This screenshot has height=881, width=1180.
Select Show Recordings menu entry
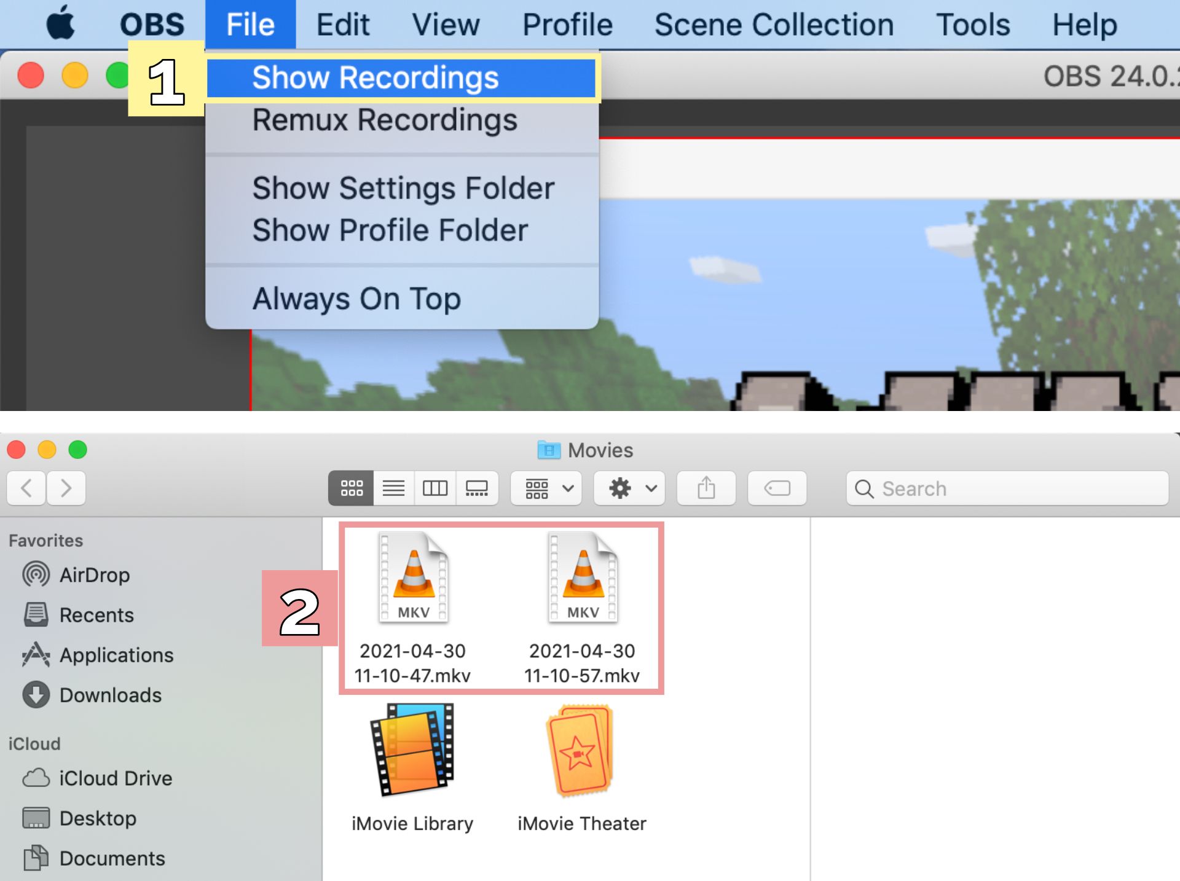[376, 77]
